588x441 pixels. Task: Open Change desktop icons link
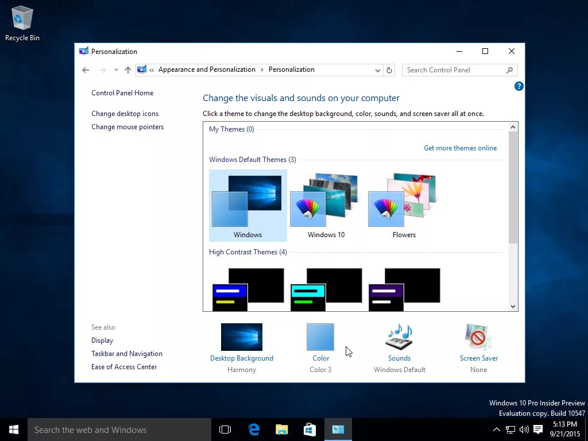point(125,114)
